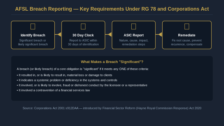Select the Remediate heading
224x126 pixels.
pyautogui.click(x=187, y=35)
